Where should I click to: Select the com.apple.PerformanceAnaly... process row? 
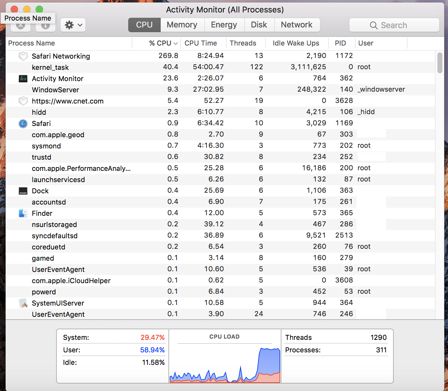coord(220,168)
